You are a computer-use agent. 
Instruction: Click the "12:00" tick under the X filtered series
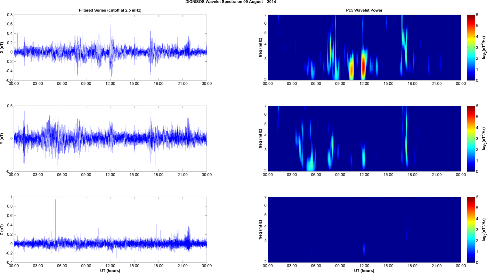(110, 84)
